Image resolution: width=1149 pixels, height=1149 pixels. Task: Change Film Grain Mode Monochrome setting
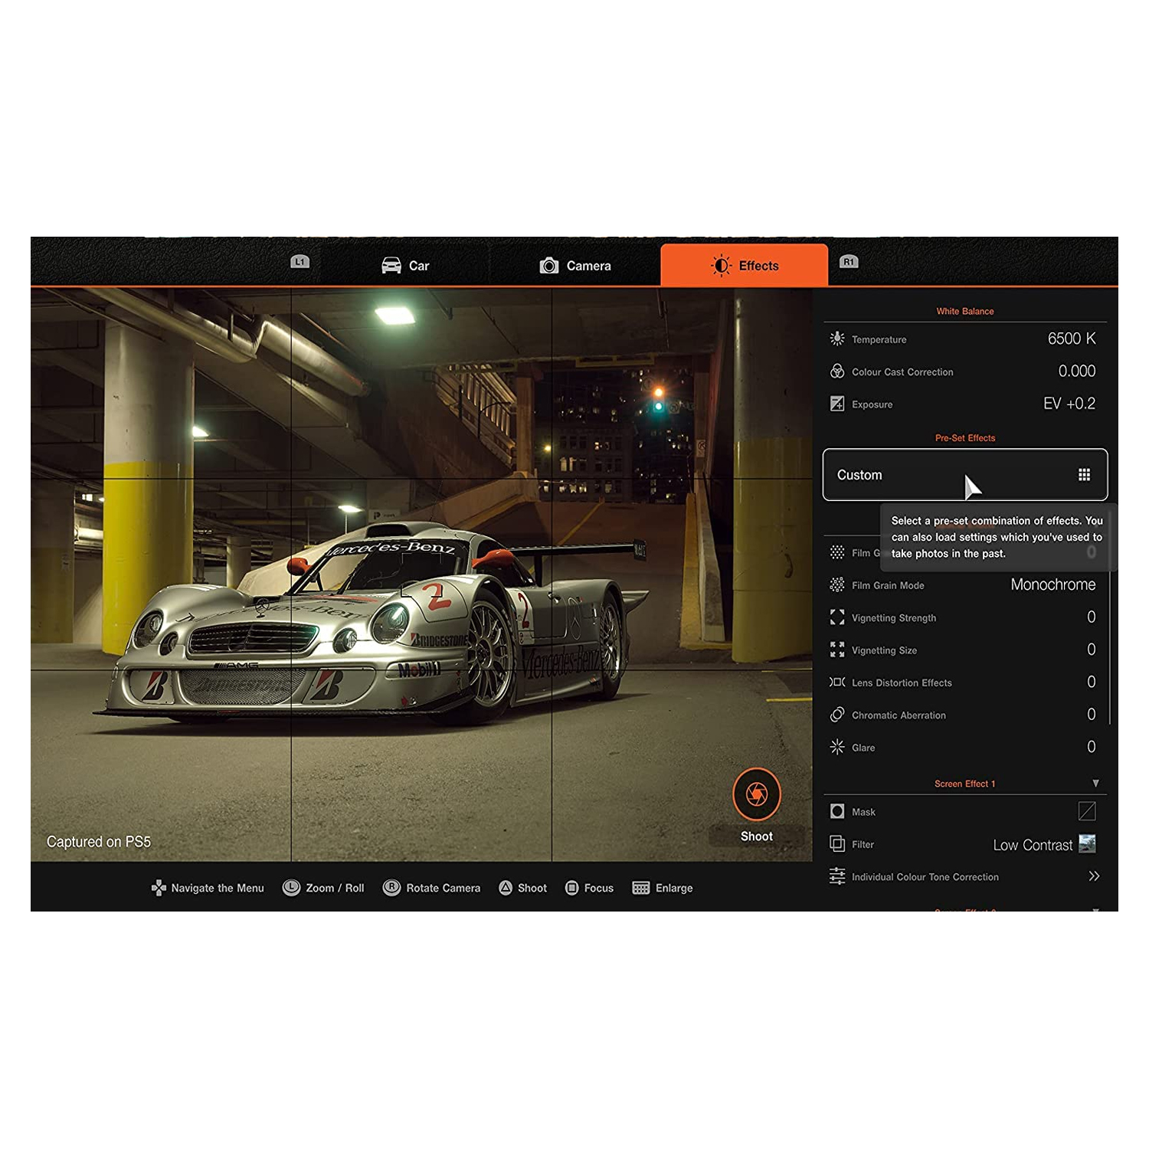pos(1053,584)
